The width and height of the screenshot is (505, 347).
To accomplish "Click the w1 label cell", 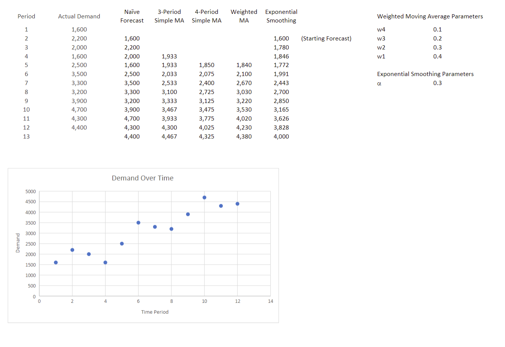I will (x=381, y=56).
